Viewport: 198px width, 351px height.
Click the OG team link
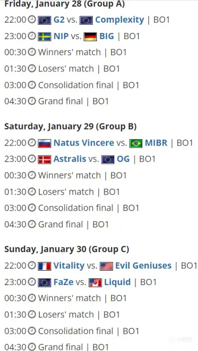pyautogui.click(x=123, y=159)
